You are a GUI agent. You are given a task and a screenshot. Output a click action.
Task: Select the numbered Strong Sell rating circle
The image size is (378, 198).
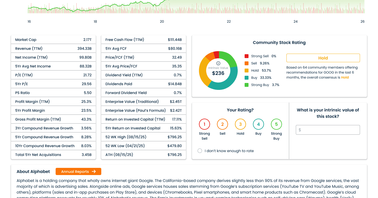point(204,124)
